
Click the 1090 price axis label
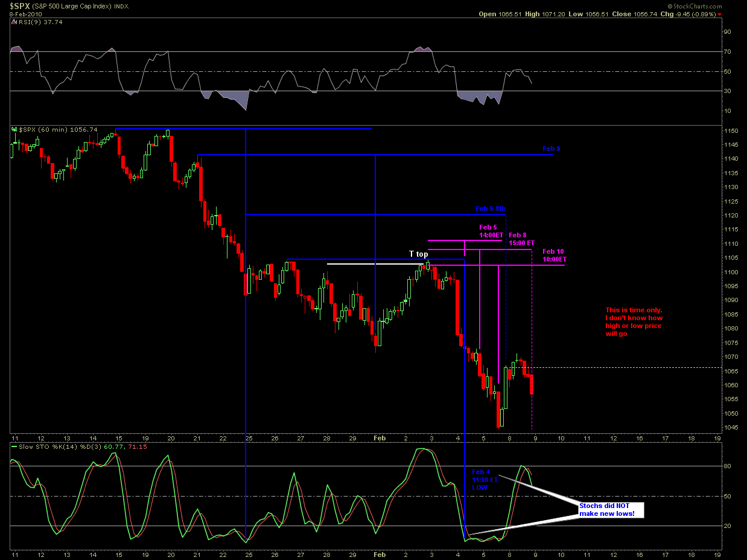click(730, 300)
